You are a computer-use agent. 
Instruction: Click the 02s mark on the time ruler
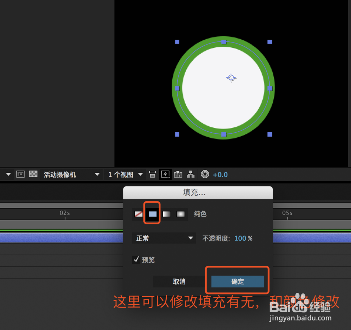pyautogui.click(x=65, y=213)
